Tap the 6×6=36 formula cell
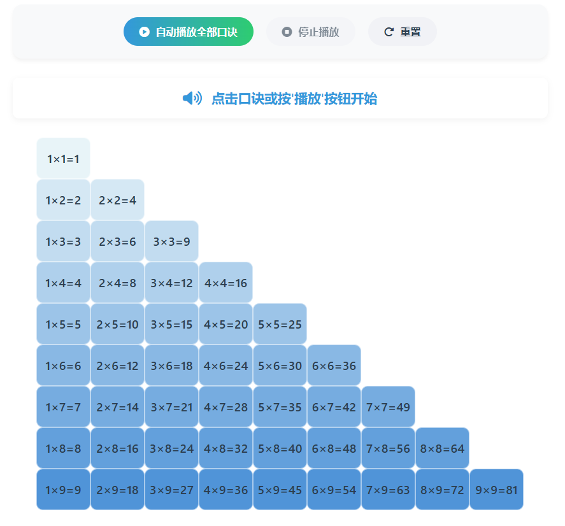This screenshot has height=526, width=565. 334,366
